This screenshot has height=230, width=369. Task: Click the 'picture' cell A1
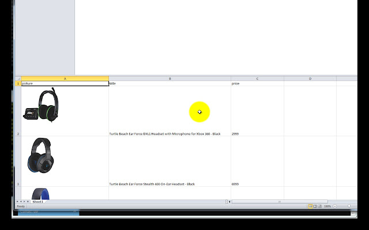click(x=65, y=83)
